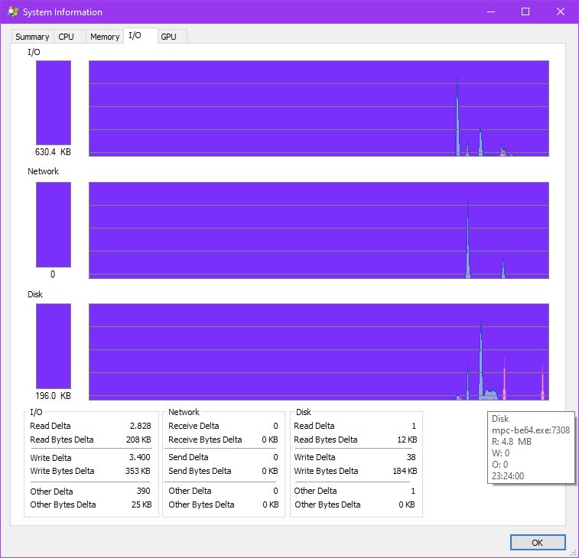Close the System Information window
This screenshot has height=558, width=579.
(x=561, y=11)
